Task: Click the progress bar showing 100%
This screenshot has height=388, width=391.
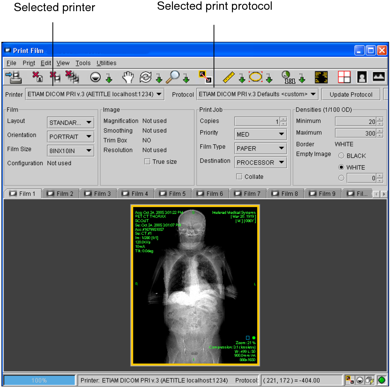Action: pos(39,380)
